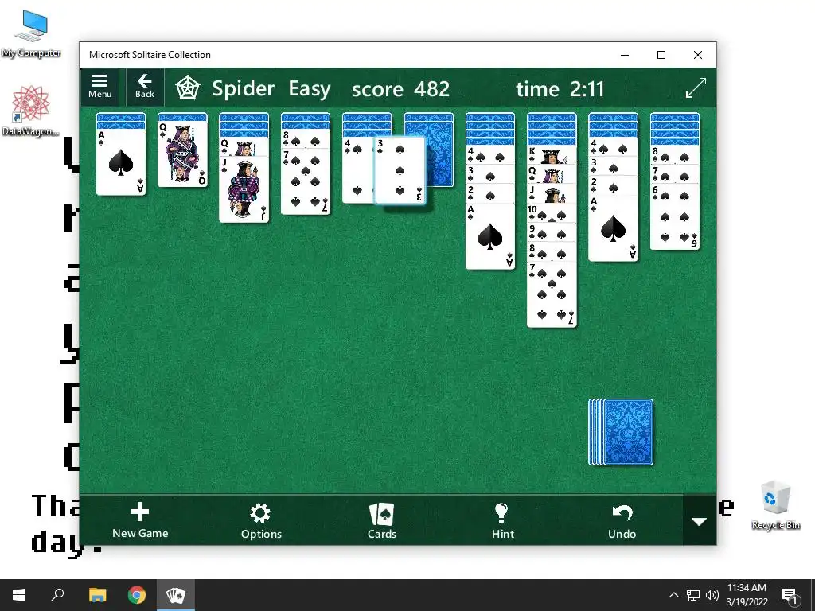Click the highlighted 3 of spades card
The width and height of the screenshot is (815, 611).
pyautogui.click(x=400, y=170)
